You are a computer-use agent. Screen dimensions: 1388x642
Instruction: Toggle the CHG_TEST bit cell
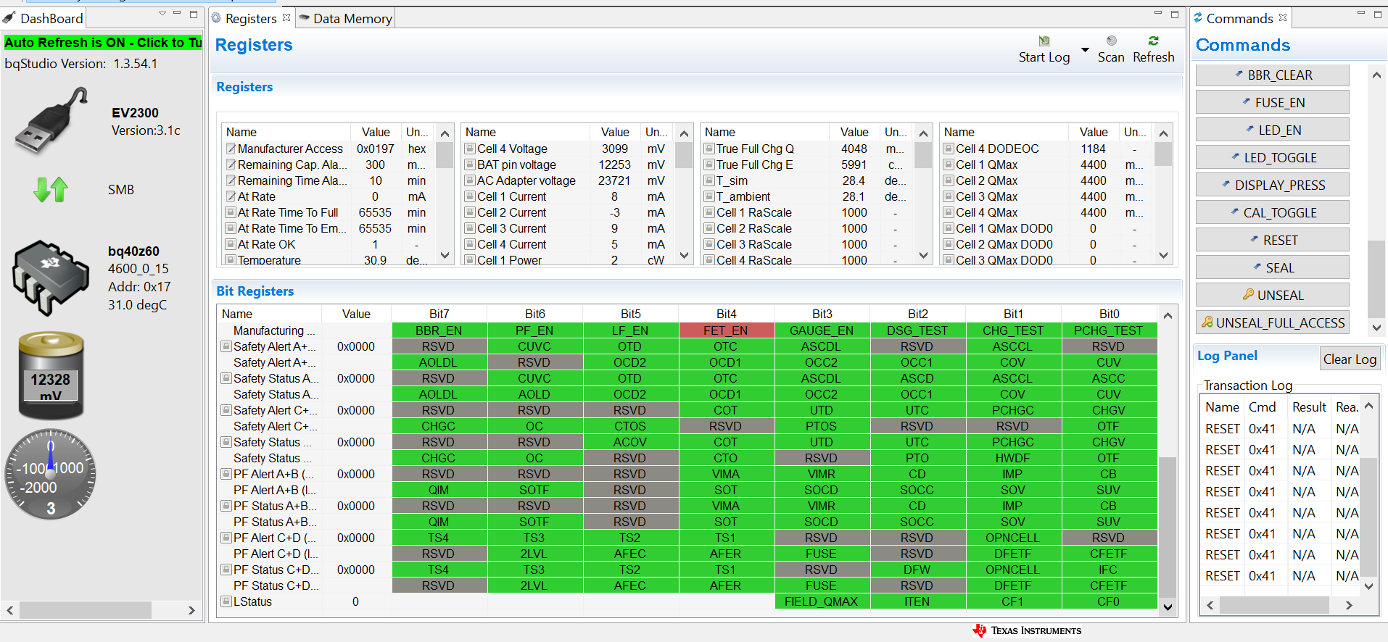click(x=1013, y=330)
